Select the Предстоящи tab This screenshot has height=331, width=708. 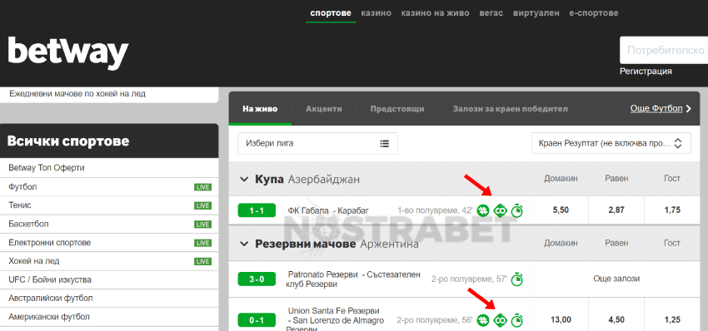point(397,109)
